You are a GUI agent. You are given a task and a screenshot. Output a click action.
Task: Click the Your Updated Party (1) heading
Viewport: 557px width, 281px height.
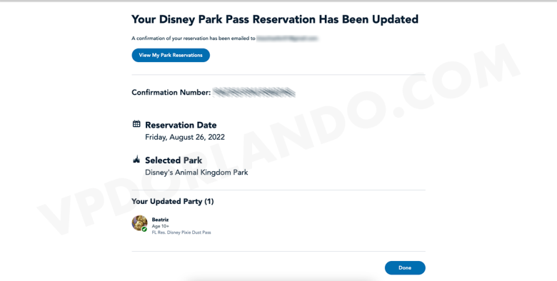coord(173,202)
